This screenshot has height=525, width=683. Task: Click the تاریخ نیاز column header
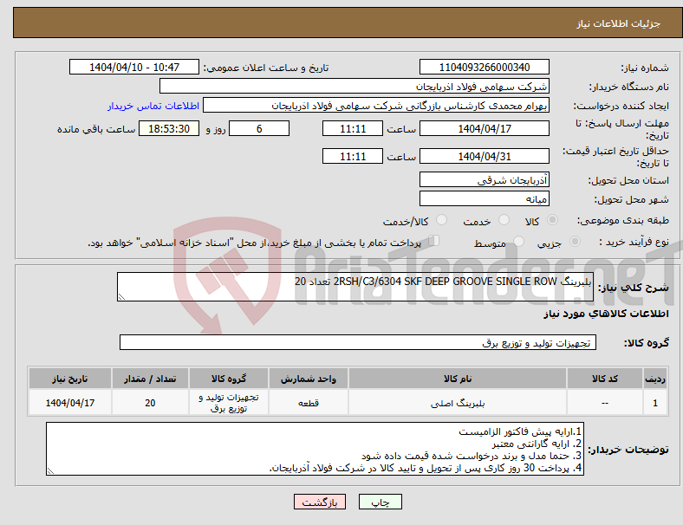pos(70,379)
